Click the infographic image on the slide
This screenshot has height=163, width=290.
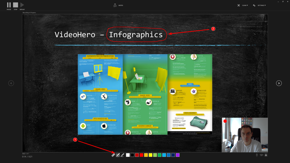click(145, 94)
